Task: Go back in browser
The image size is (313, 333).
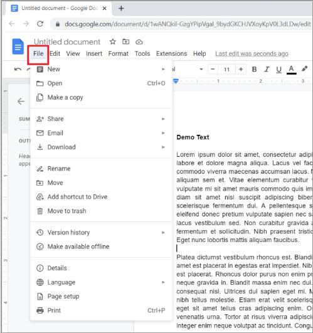Action: coord(12,24)
